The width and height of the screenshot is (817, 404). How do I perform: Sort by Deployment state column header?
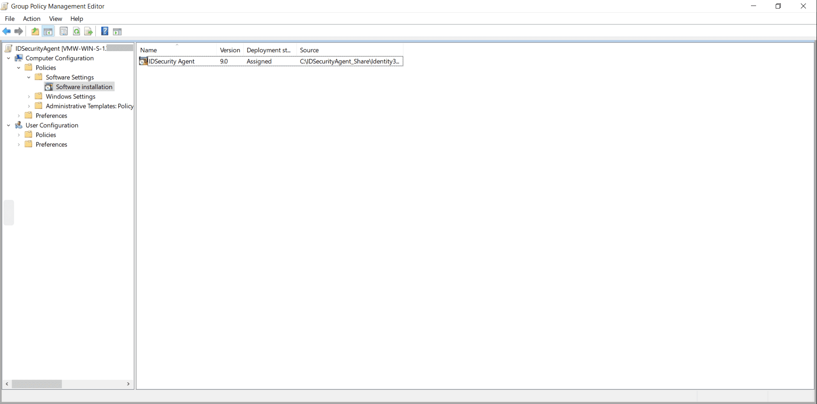pos(270,50)
